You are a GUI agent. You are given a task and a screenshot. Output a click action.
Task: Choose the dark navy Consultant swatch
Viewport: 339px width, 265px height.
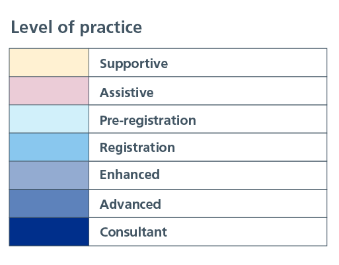point(49,232)
